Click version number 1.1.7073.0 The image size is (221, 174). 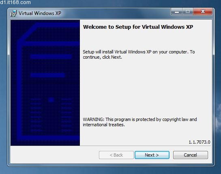199,142
